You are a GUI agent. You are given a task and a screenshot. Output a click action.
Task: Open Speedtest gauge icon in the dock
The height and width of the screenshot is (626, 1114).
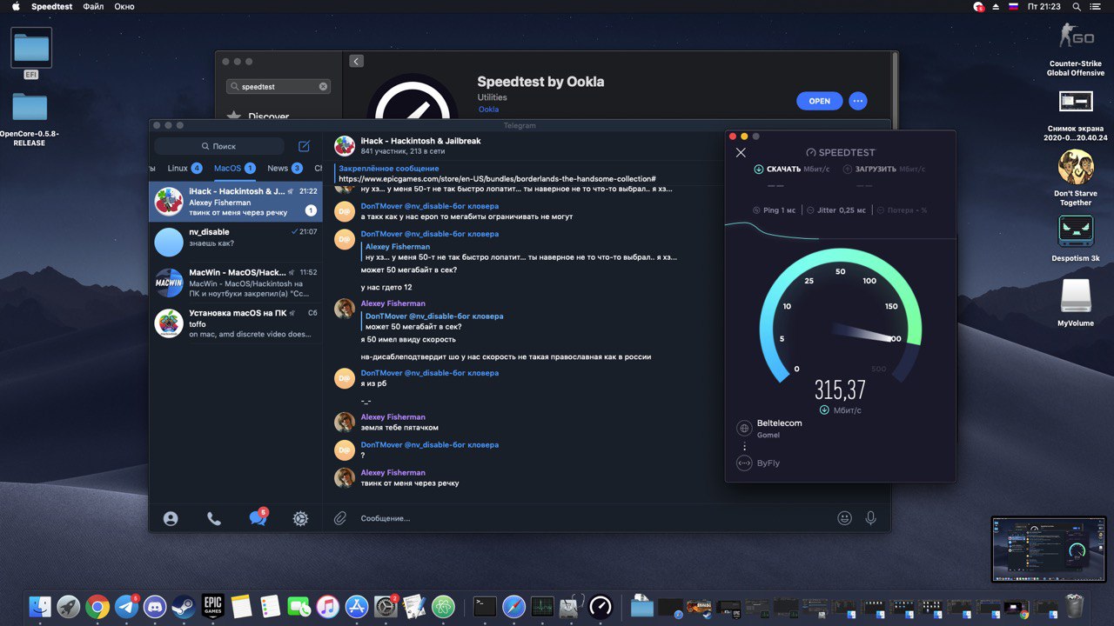601,606
